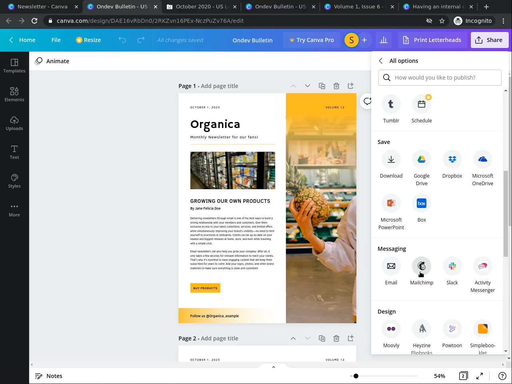The width and height of the screenshot is (512, 384).
Task: Open the Share panel button
Action: coord(489,40)
